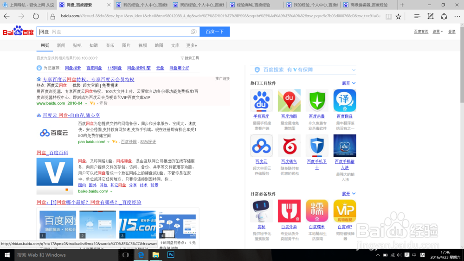The image size is (464, 261).
Task: Open the 百度手机输入法 app icon
Action: tap(345, 146)
